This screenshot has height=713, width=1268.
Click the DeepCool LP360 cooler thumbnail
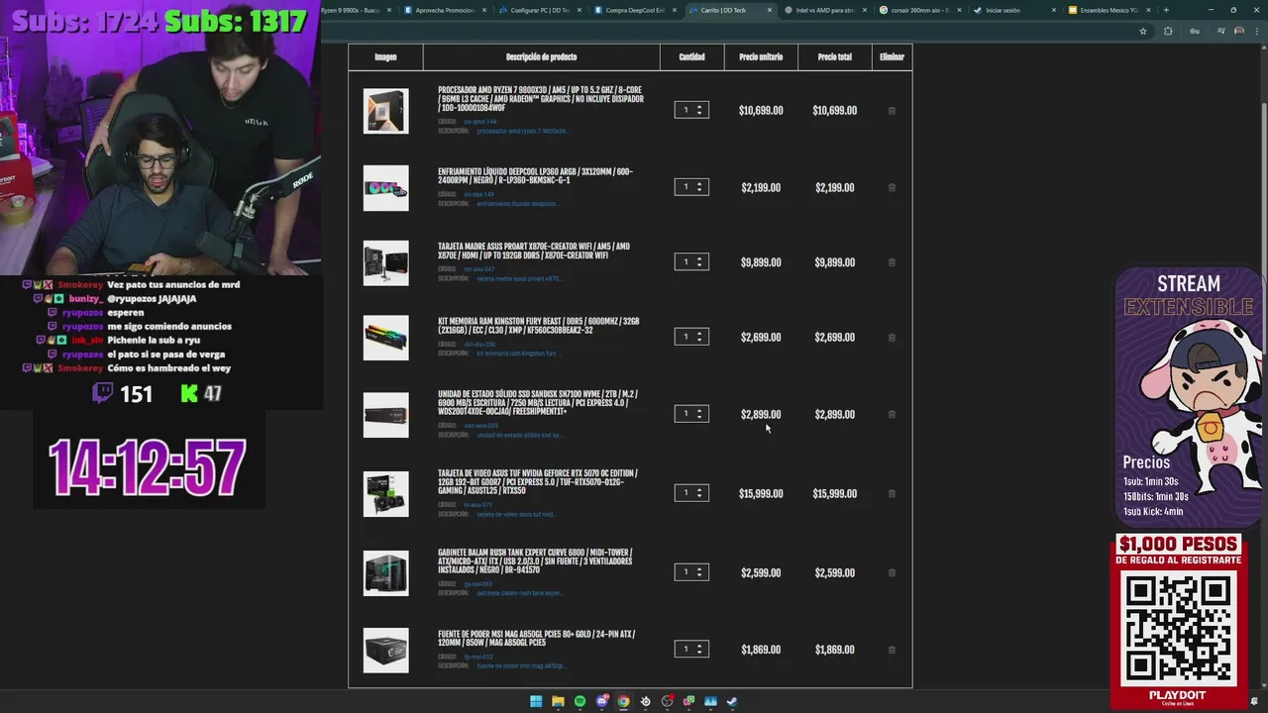(x=385, y=188)
